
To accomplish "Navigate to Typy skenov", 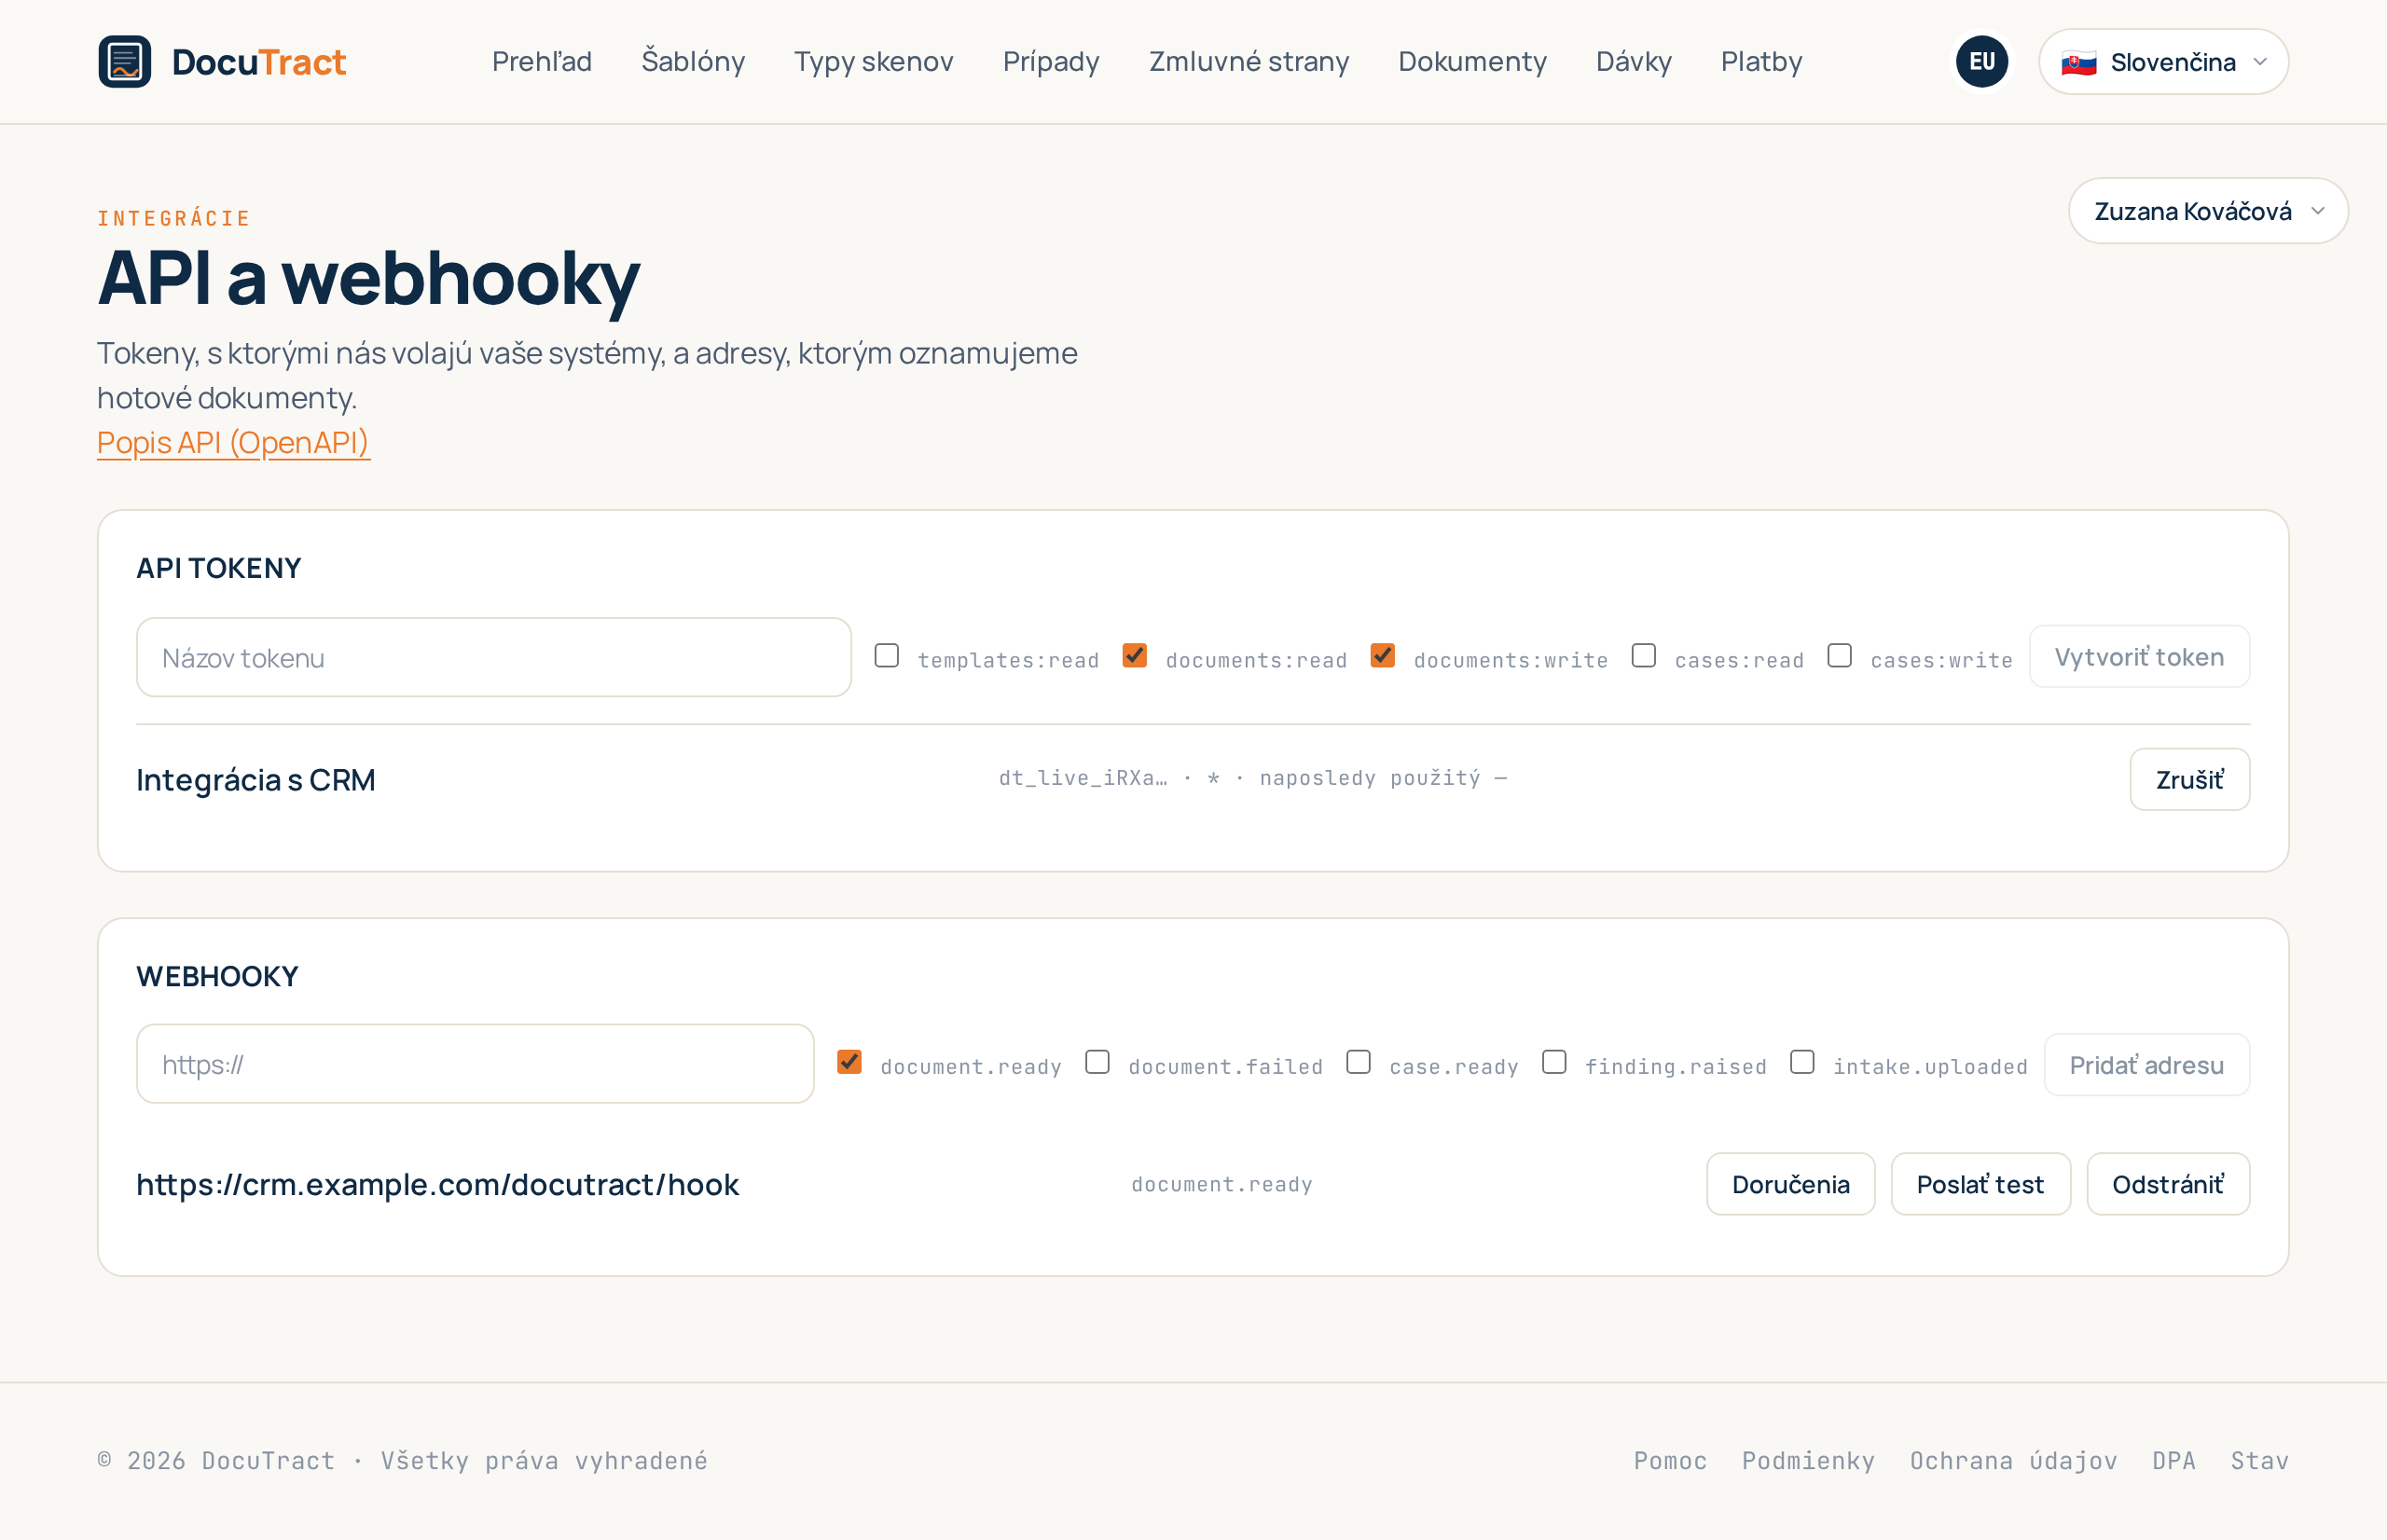I will point(874,62).
